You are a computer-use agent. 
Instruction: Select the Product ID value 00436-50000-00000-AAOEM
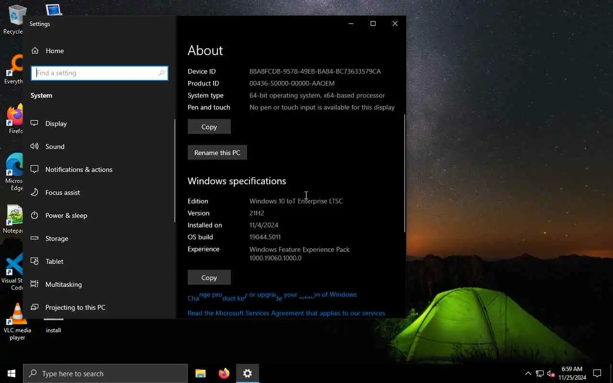click(x=292, y=83)
